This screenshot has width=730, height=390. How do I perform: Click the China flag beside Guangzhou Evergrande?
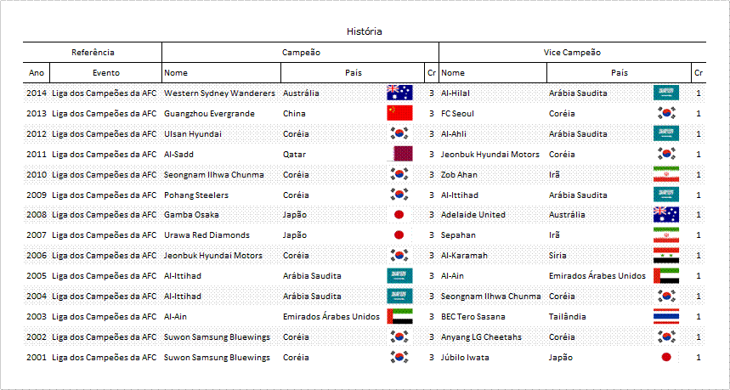coord(399,113)
